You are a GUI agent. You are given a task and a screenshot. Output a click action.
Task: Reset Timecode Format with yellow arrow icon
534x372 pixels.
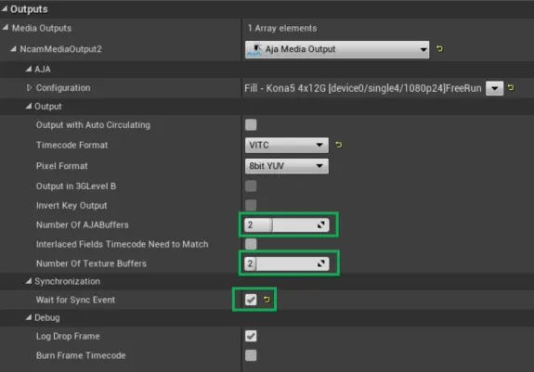coord(339,145)
